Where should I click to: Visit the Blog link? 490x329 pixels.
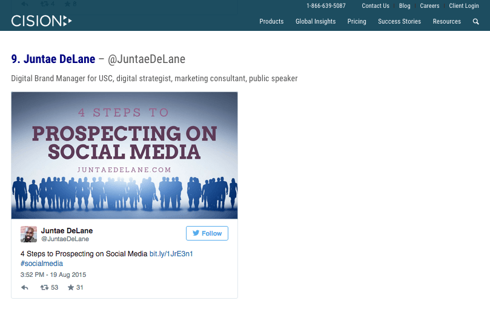(x=405, y=5)
